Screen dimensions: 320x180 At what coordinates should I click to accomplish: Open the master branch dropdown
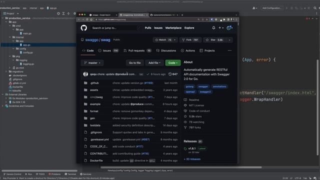coord(92,63)
